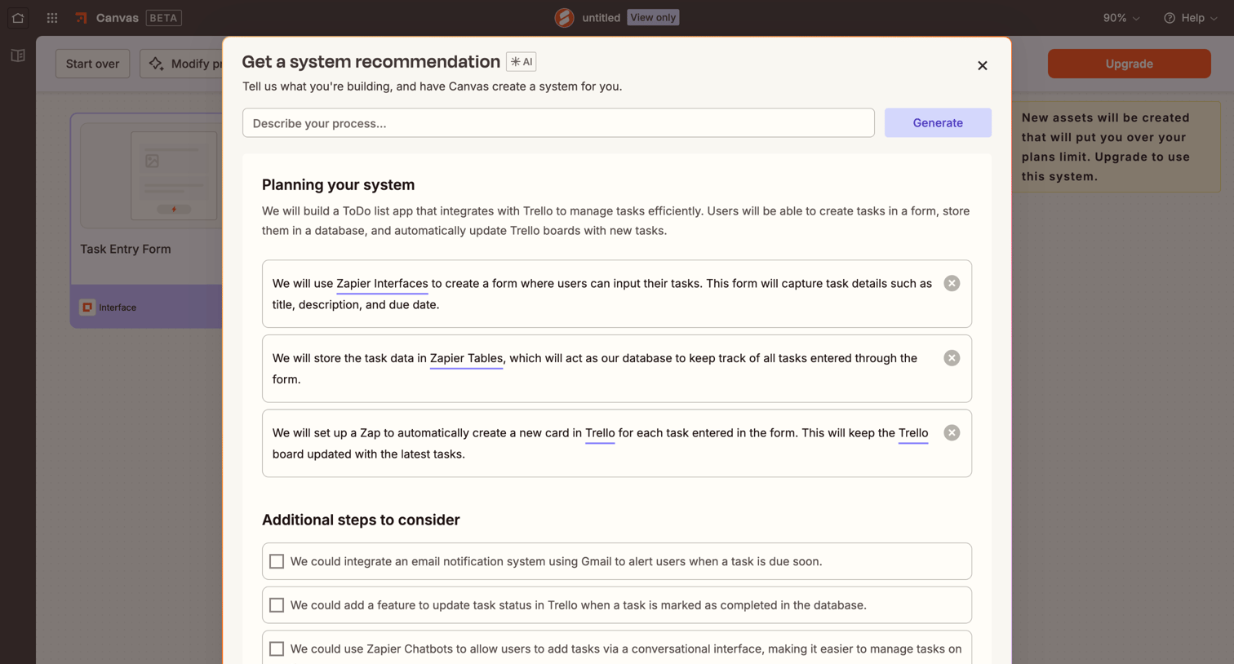Remove the Trello Zap step
Viewport: 1234px width, 664px height.
(952, 432)
